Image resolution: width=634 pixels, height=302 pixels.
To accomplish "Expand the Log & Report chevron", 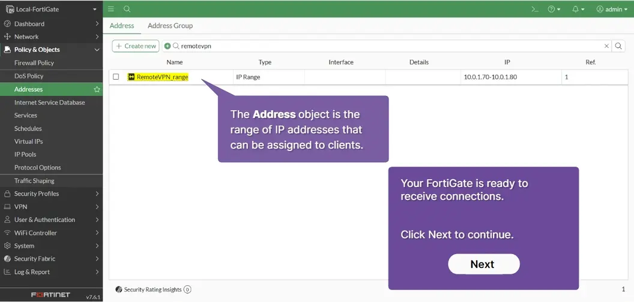I will click(x=97, y=272).
